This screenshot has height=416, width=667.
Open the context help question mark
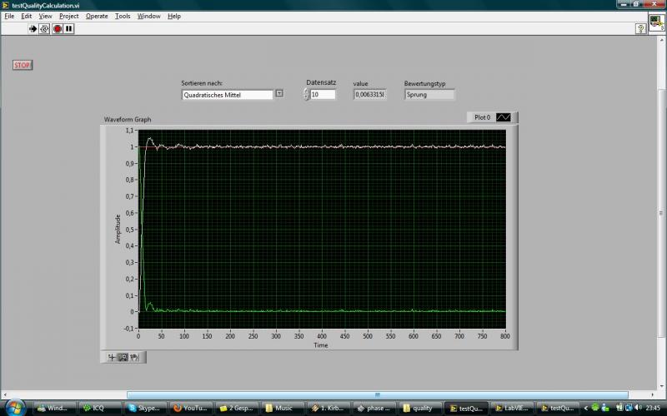coord(641,28)
